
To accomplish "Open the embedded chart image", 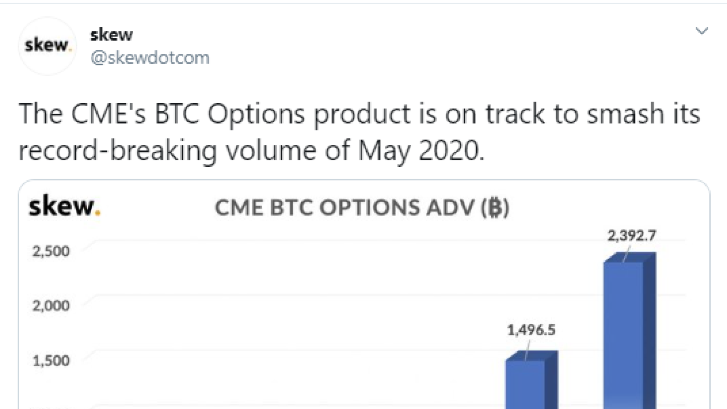I will click(364, 294).
